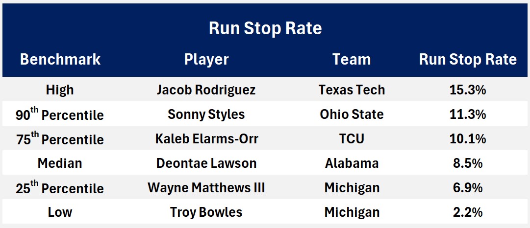Select the Benchmark column header
The image size is (530, 228).
point(60,60)
